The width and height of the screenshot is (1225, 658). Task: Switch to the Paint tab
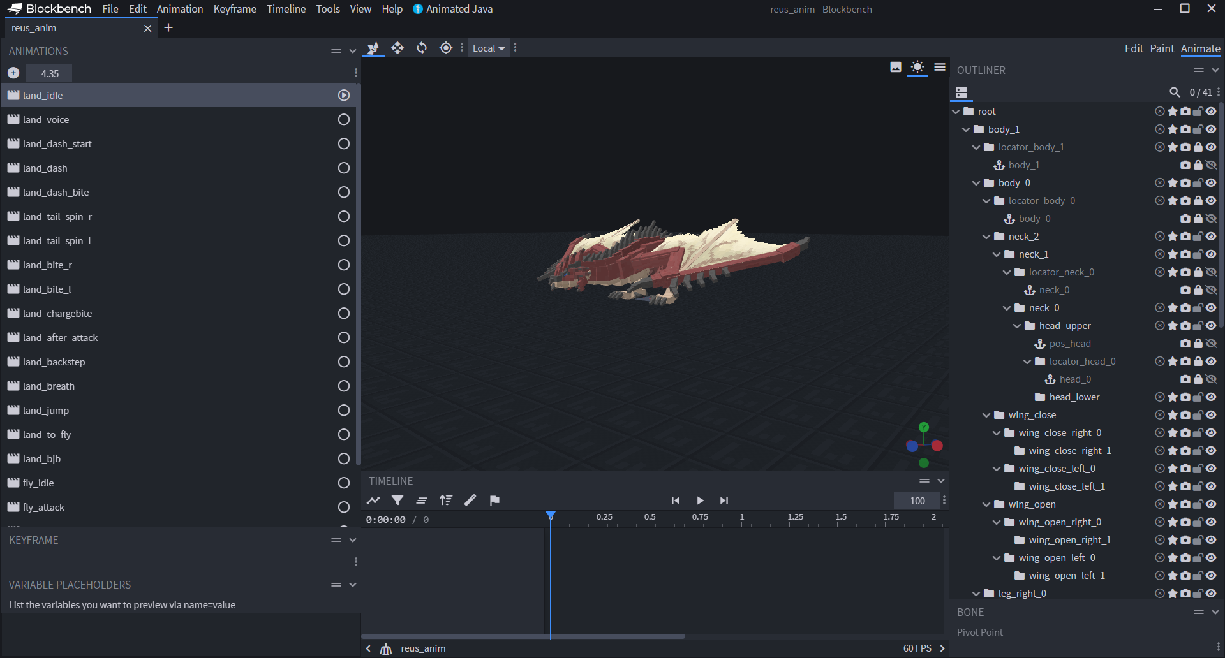[1162, 48]
